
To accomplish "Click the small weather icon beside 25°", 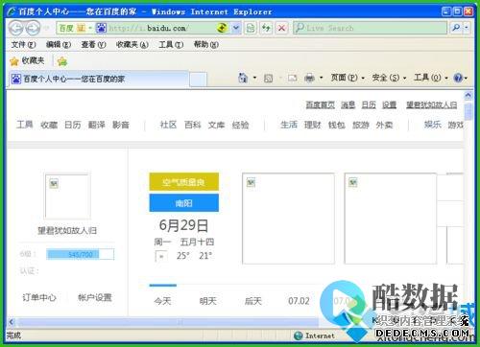I will coord(161,256).
